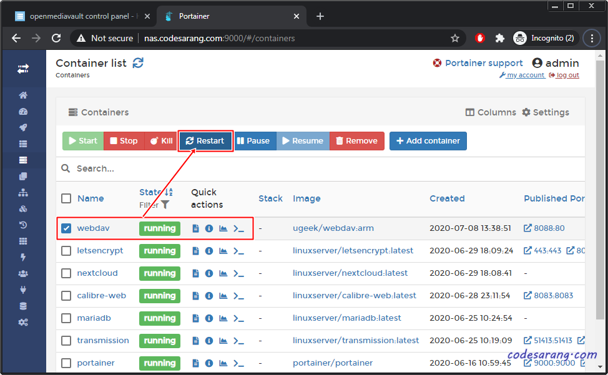Open the Extensions puzzle icon in Chrome
The image size is (608, 375).
click(500, 38)
